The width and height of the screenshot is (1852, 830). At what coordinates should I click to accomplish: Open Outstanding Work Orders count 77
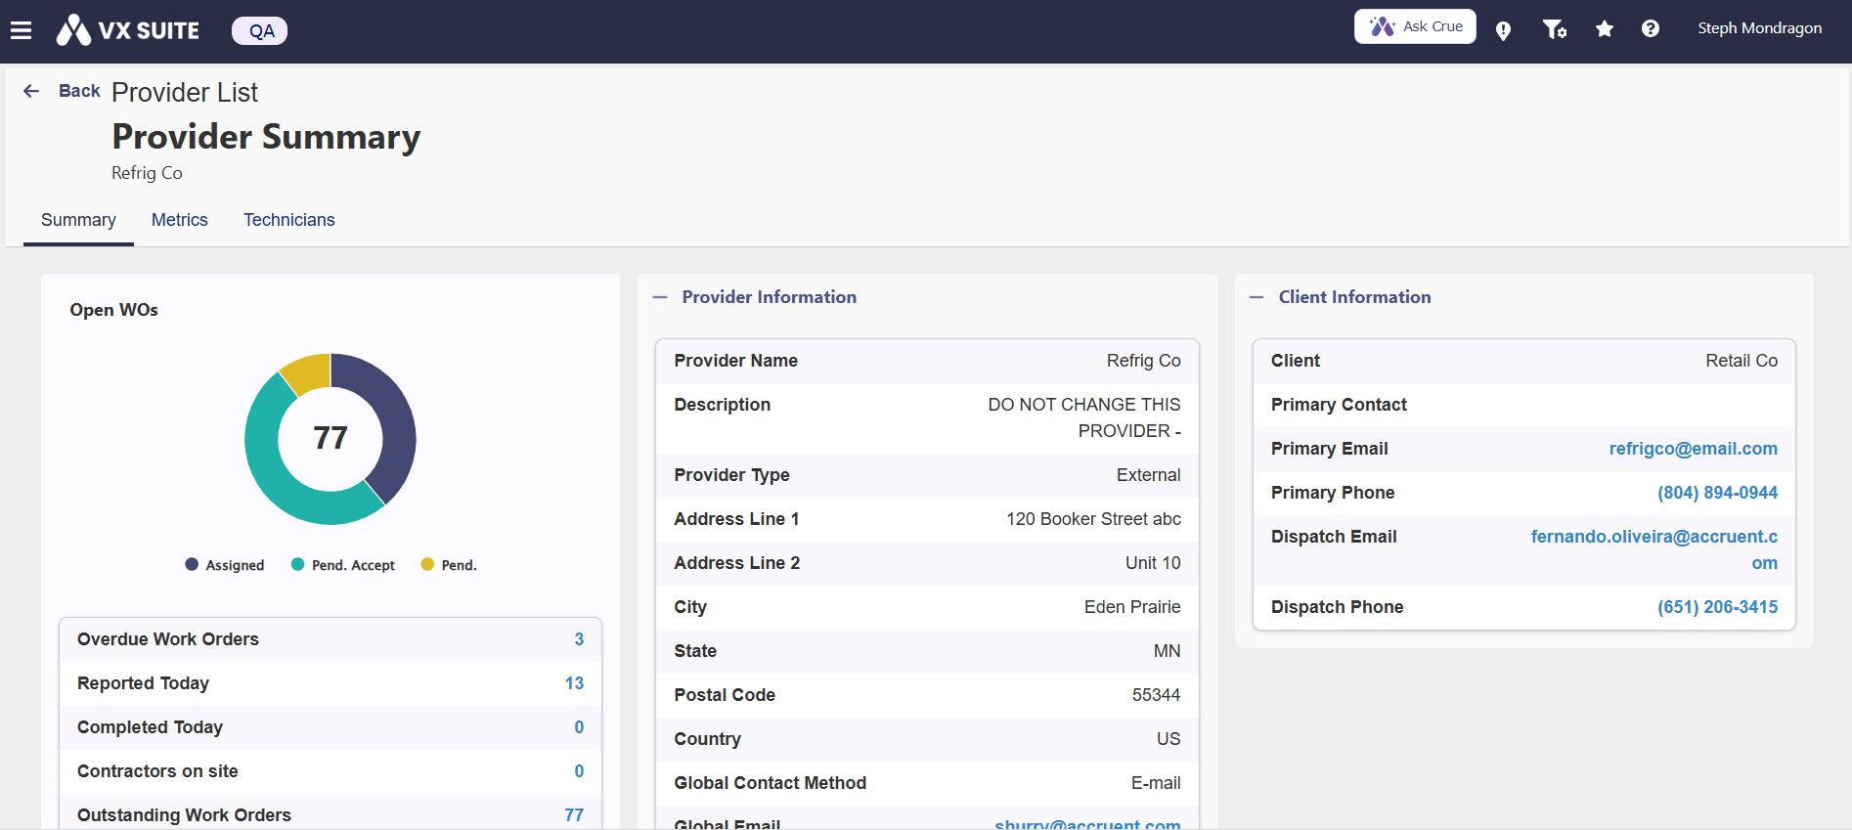[574, 815]
